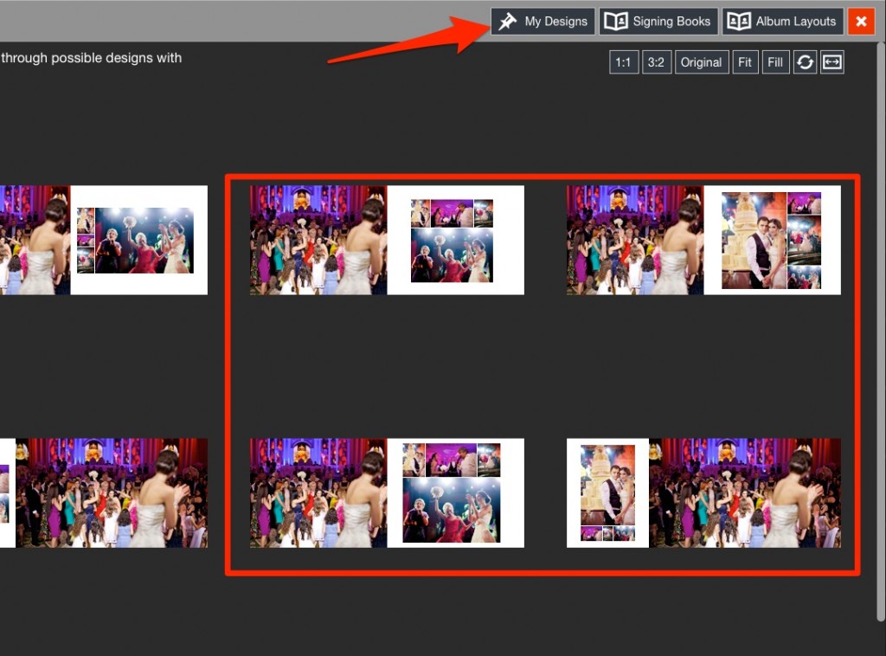Set the 1:1 aspect ratio
The image size is (886, 656).
[623, 62]
